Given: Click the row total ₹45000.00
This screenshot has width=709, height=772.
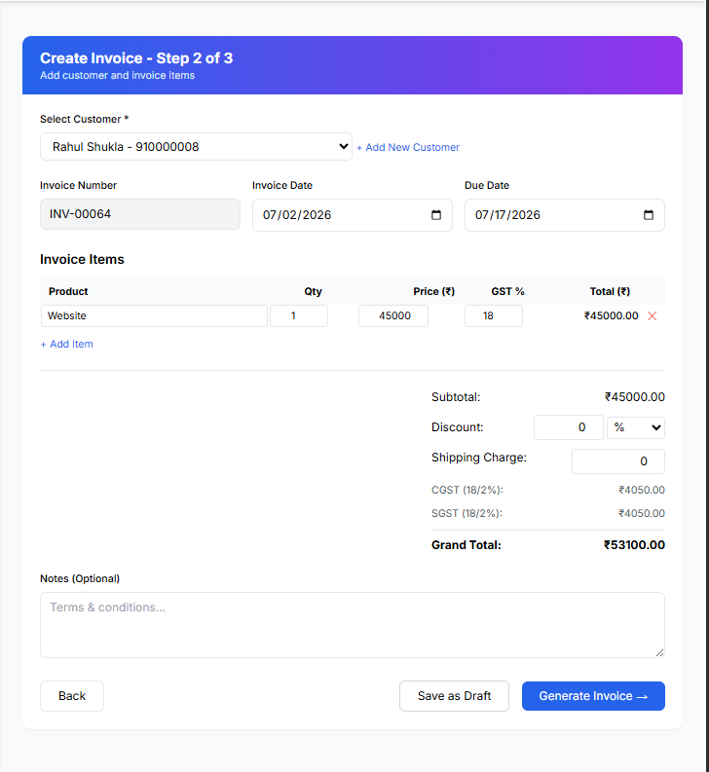Looking at the screenshot, I should pos(611,315).
